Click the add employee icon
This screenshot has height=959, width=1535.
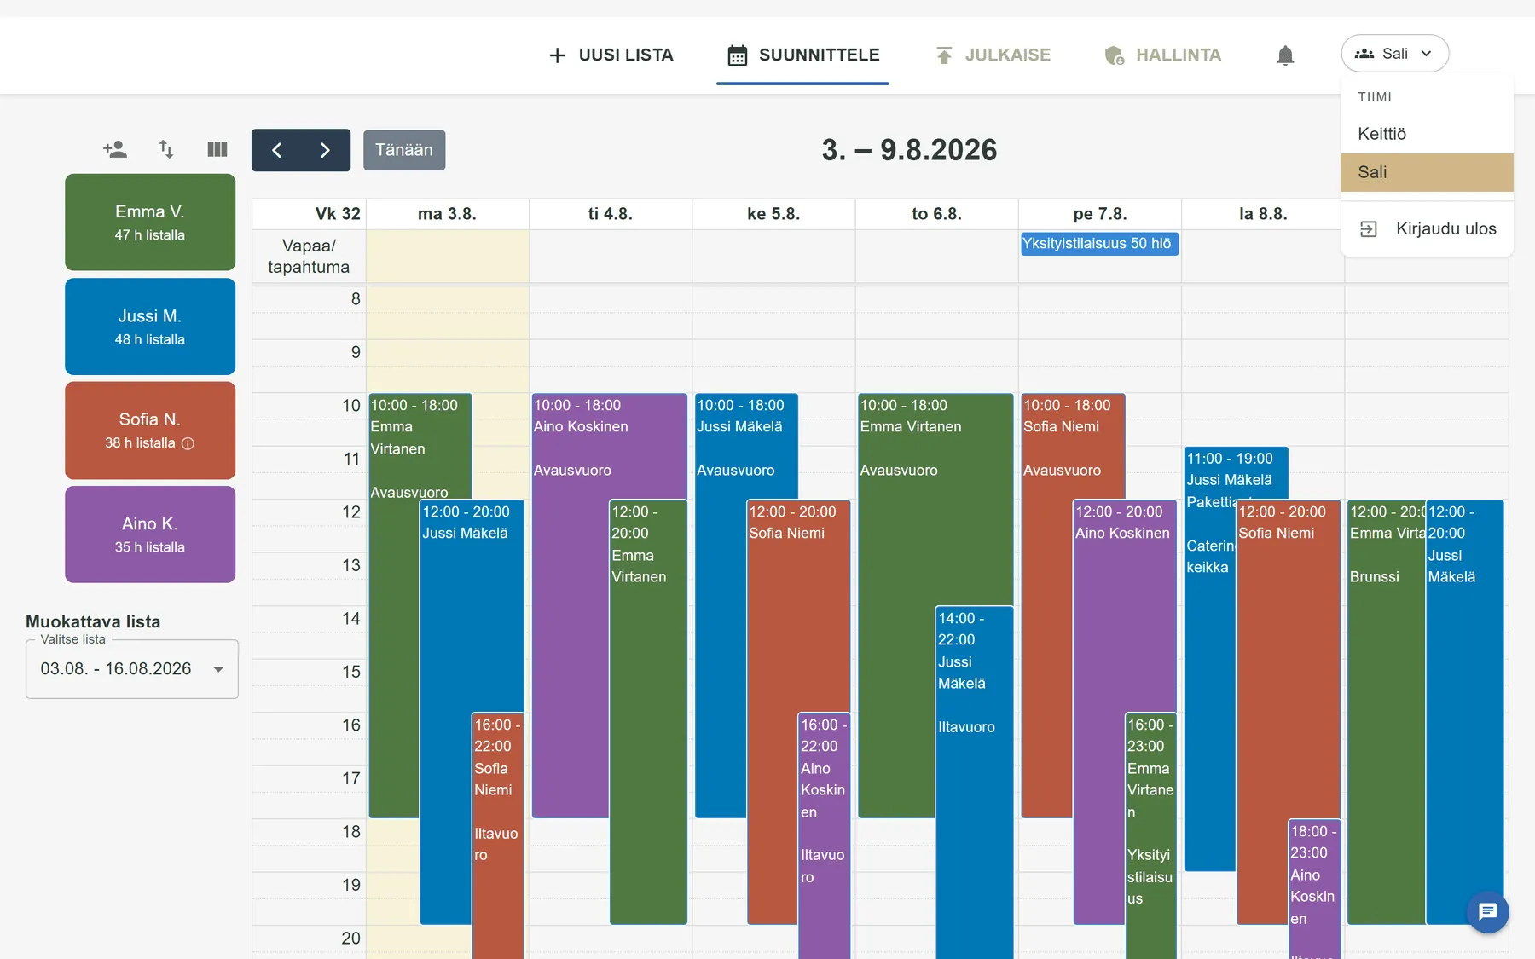[115, 150]
